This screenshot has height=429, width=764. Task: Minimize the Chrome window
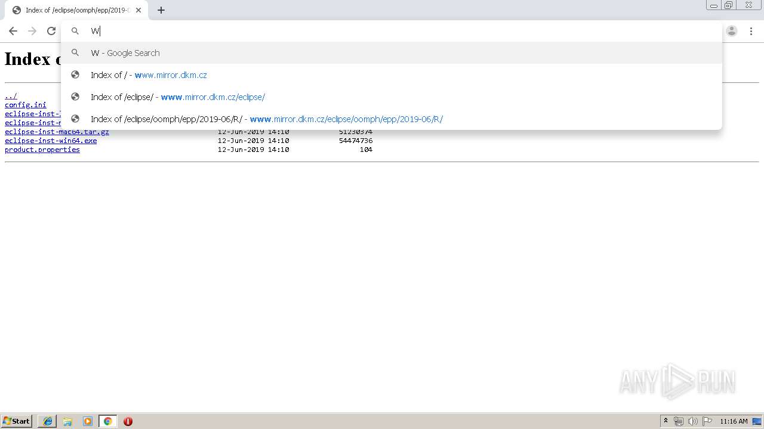pos(714,5)
